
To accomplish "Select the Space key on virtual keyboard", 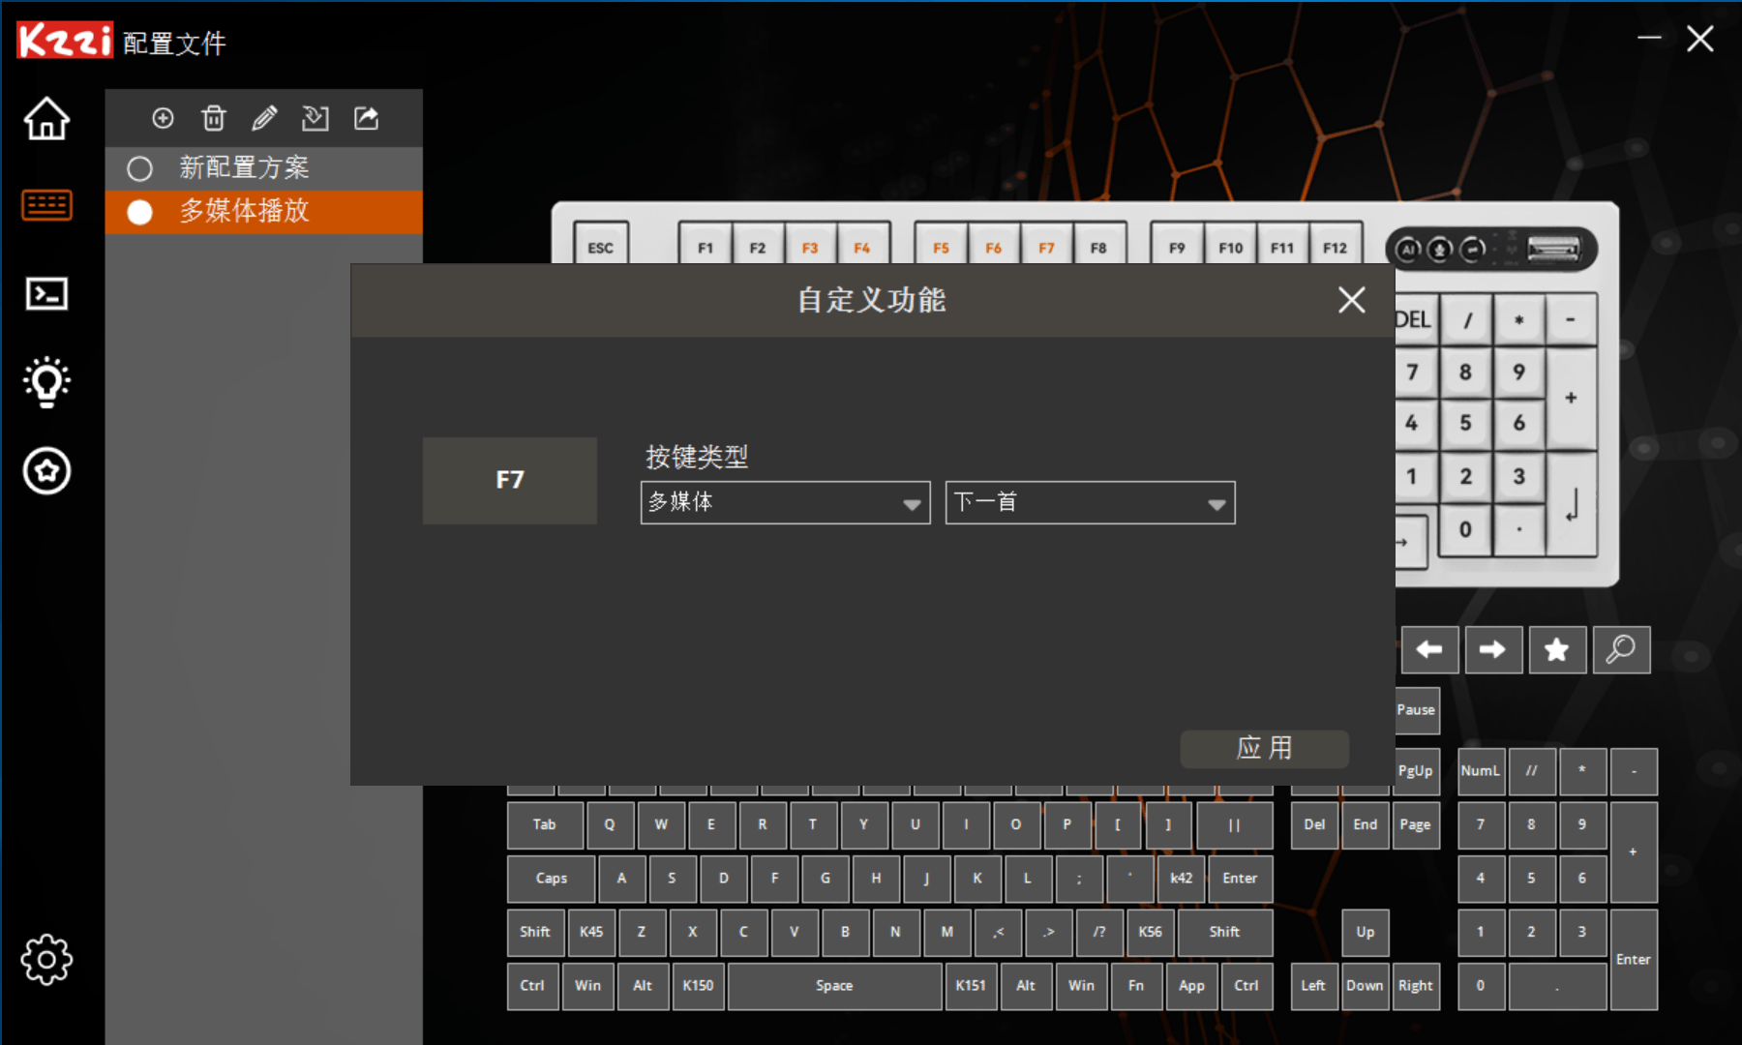I will 834,986.
